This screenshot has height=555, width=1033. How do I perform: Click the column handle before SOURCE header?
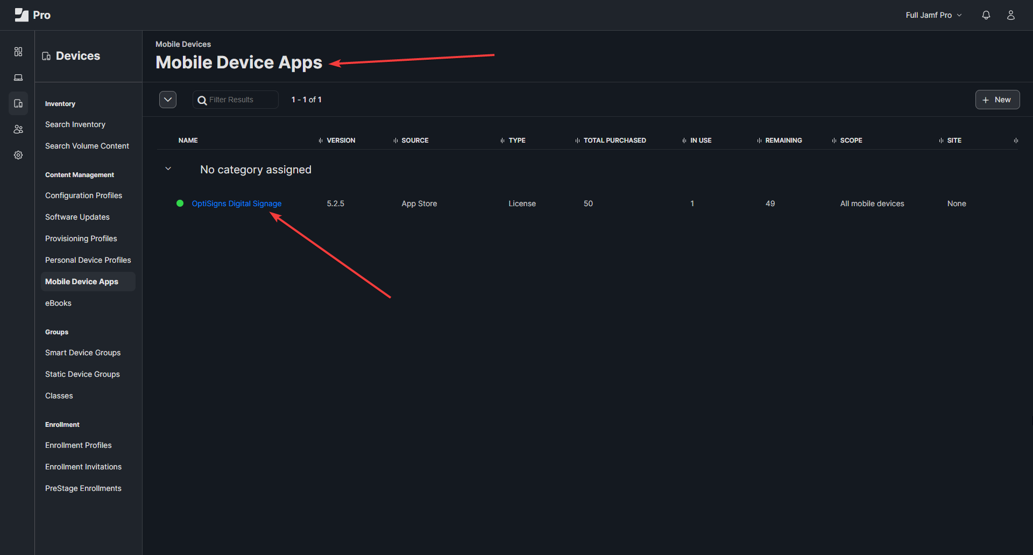(x=395, y=140)
